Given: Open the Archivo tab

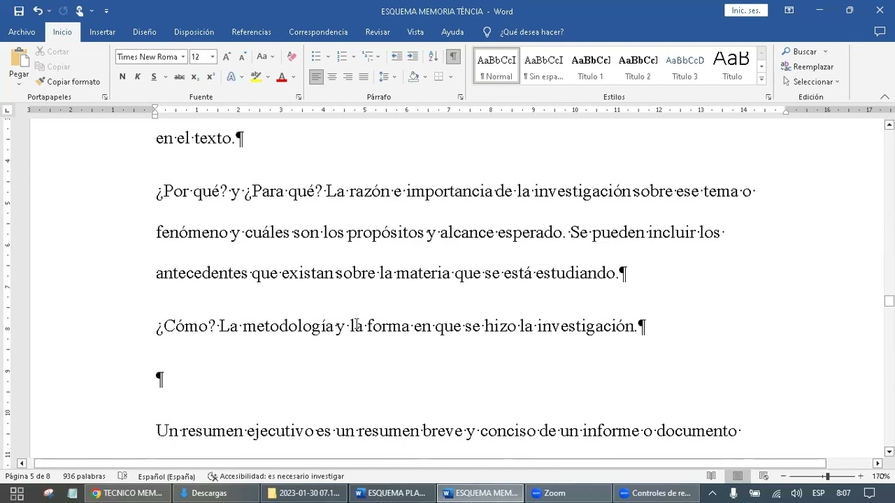Looking at the screenshot, I should [x=22, y=32].
